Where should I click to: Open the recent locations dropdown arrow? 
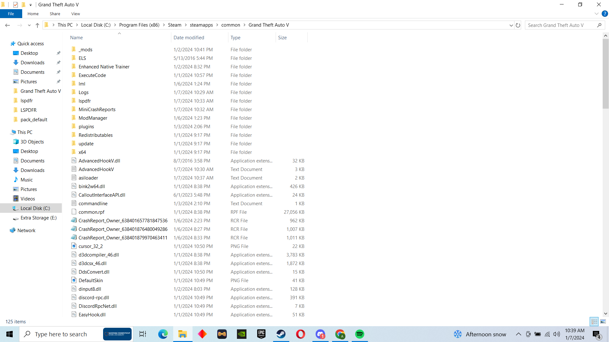29,25
